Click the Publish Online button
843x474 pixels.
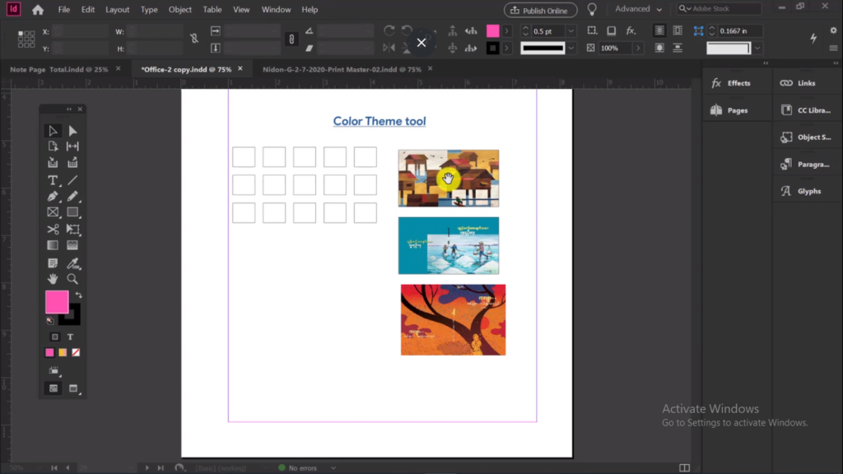pos(540,10)
